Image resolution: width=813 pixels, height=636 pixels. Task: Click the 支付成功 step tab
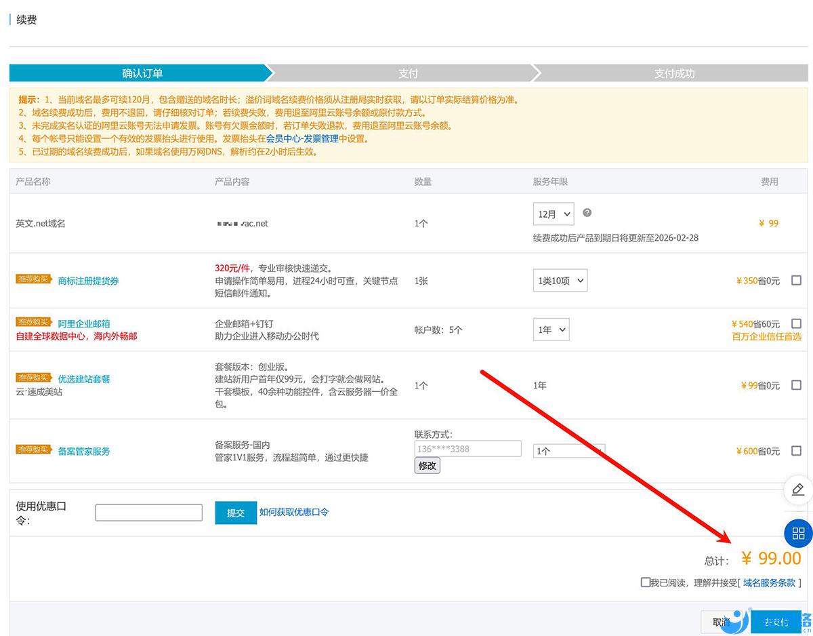(x=674, y=73)
